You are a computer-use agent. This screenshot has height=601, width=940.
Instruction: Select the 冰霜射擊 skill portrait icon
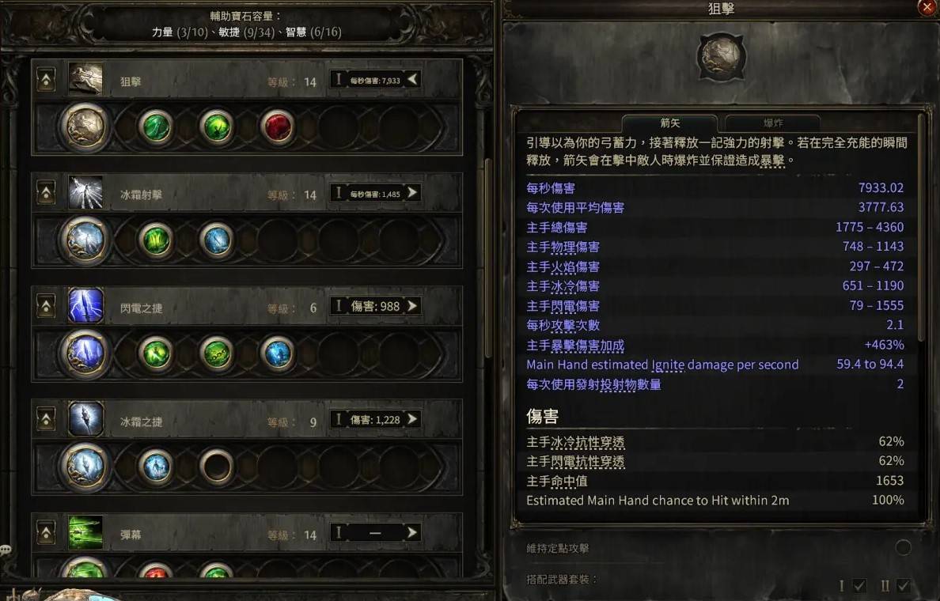(x=85, y=192)
